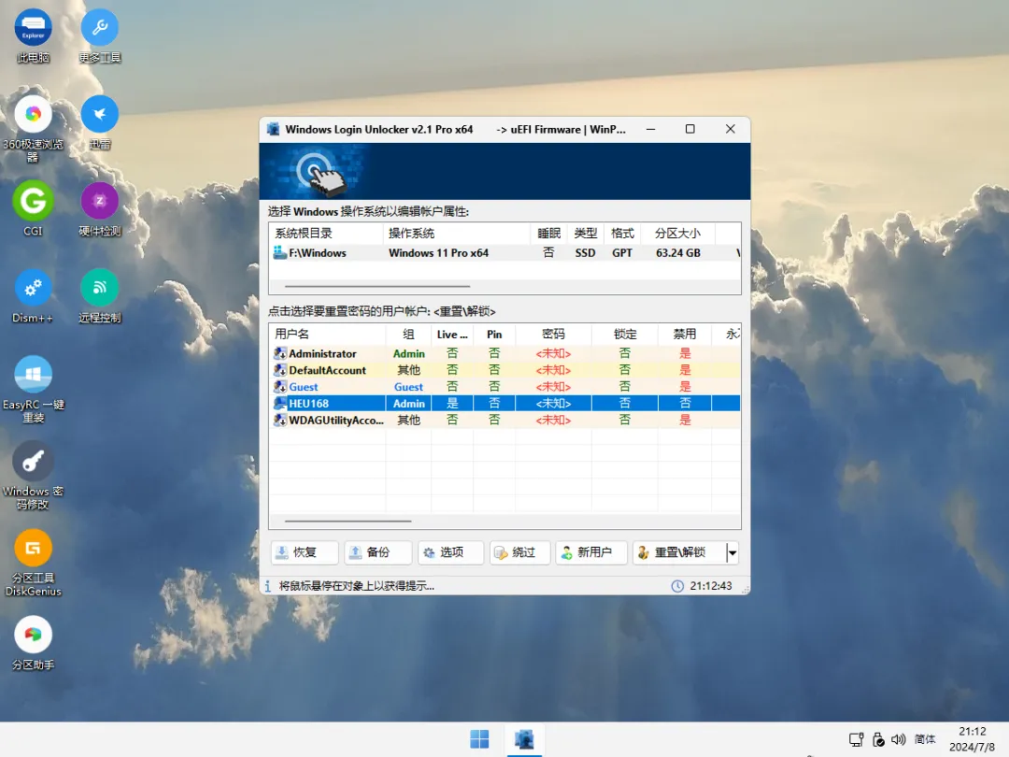Click the 分区大小 column header
This screenshot has height=757, width=1009.
[x=677, y=234]
